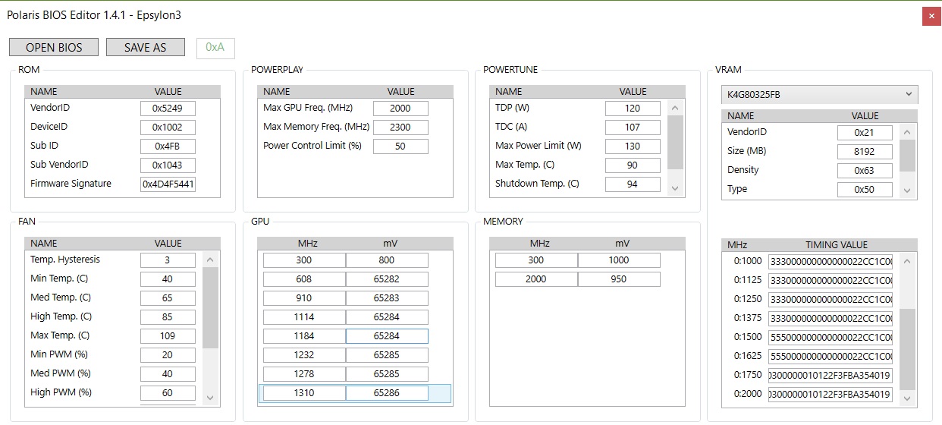Click the VRAM VendorID field 0x21
This screenshot has height=425, width=942.
[x=865, y=132]
